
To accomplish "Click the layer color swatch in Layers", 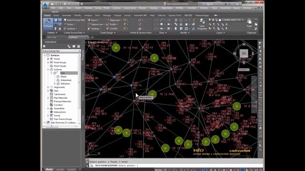I will tap(220, 20).
